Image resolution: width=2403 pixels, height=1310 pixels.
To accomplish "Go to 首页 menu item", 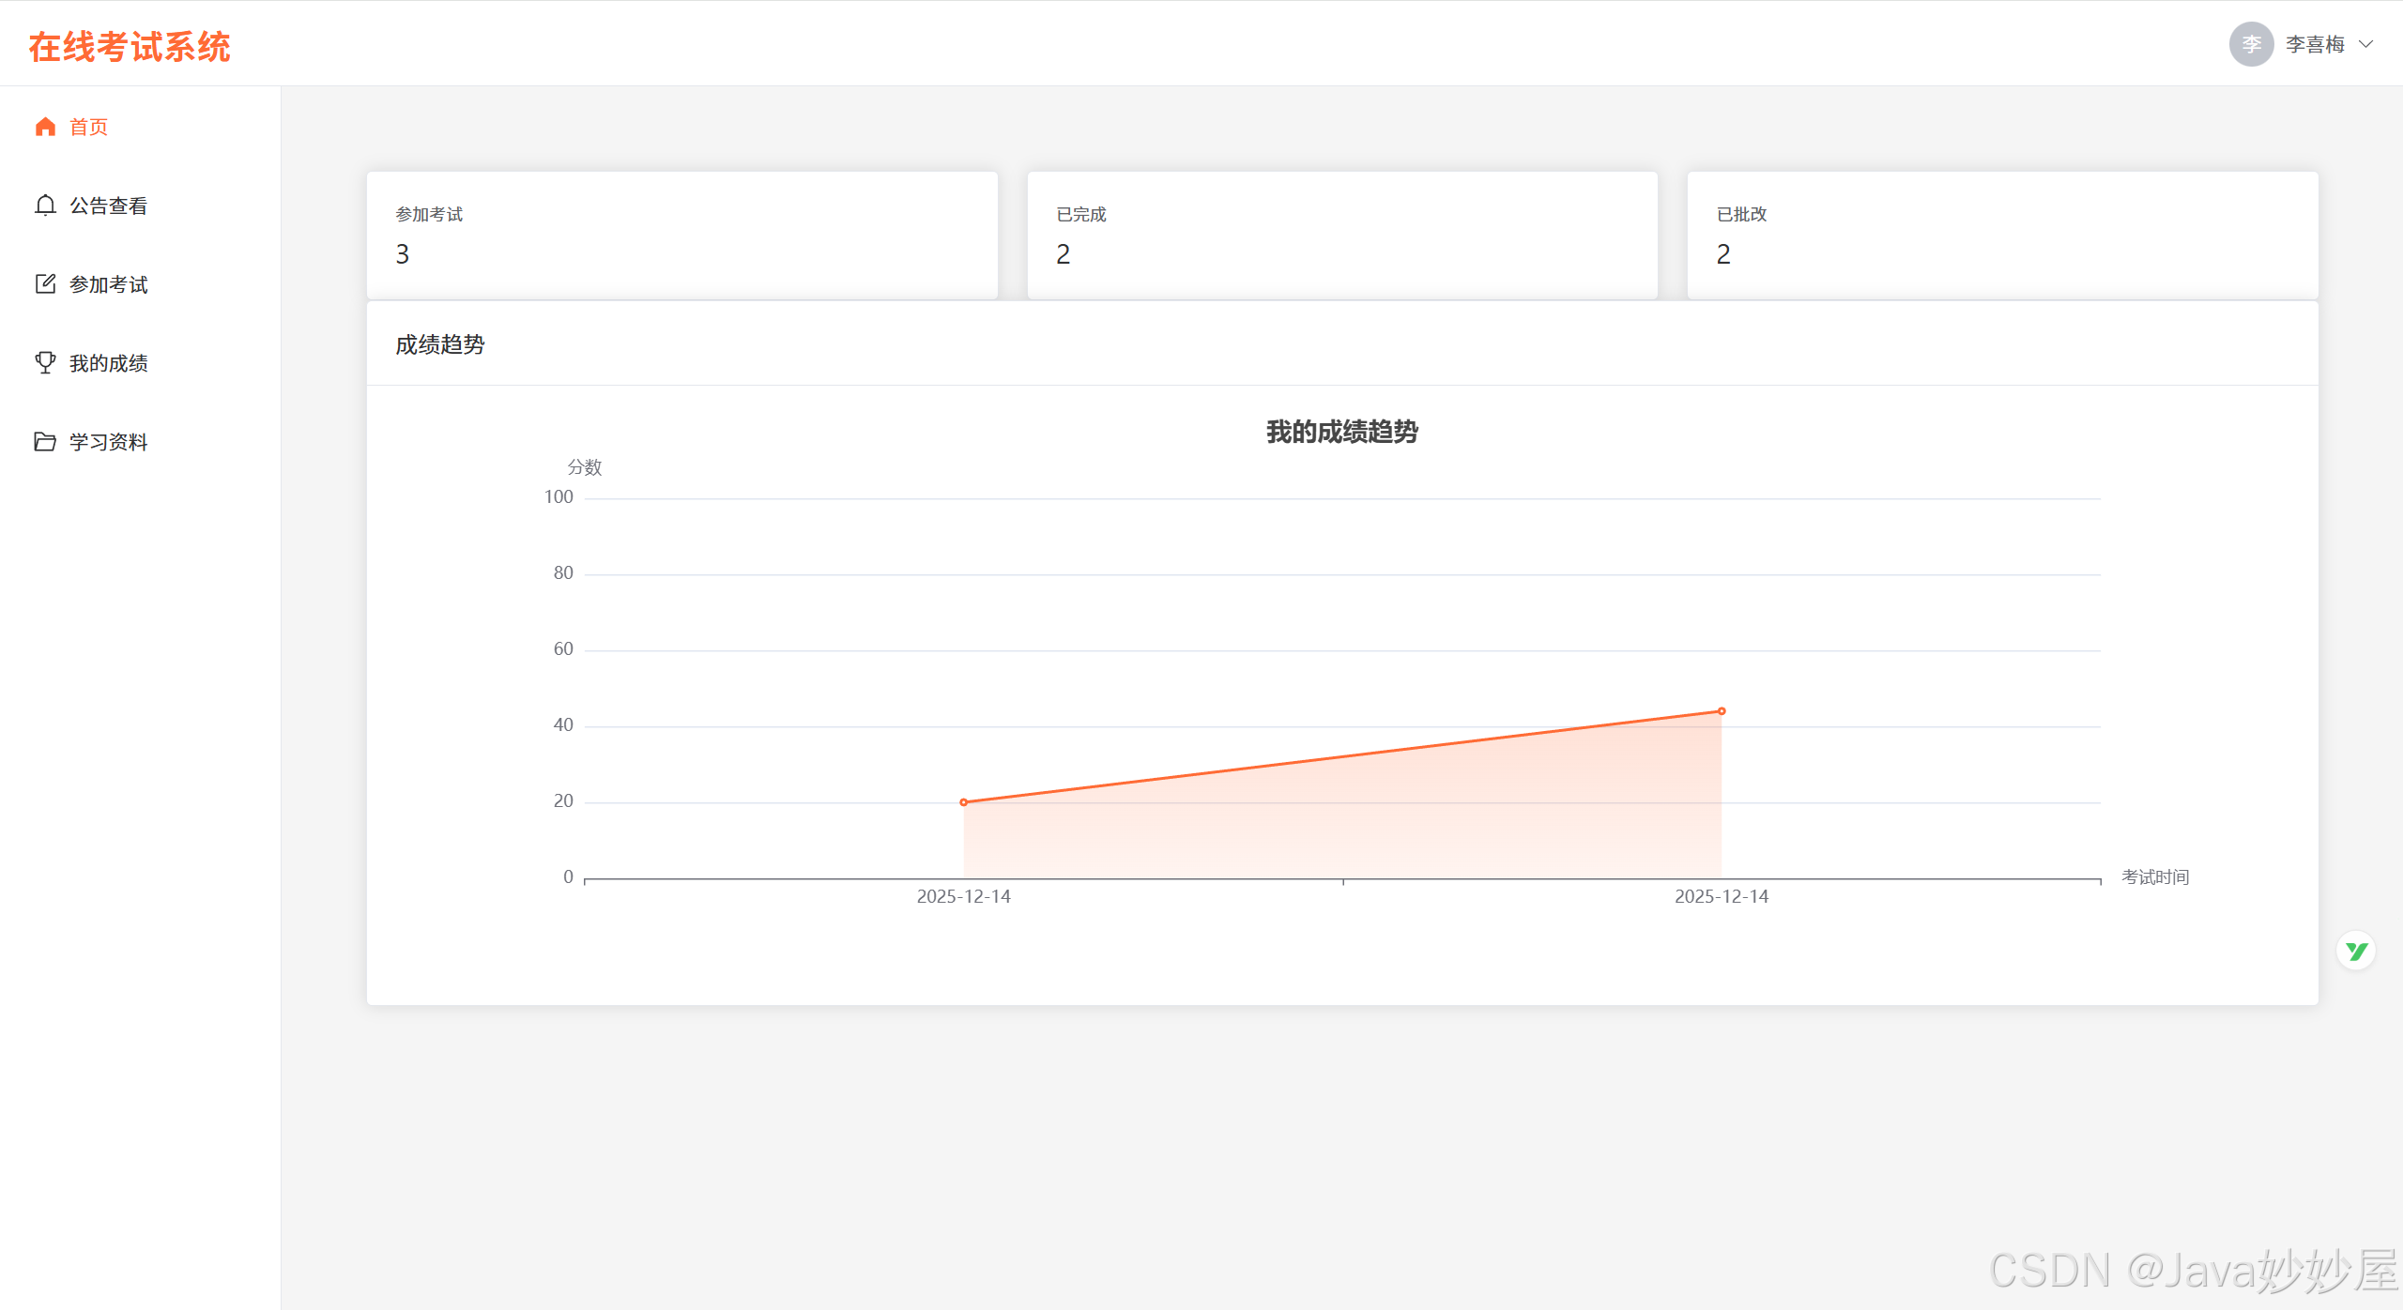I will (89, 127).
